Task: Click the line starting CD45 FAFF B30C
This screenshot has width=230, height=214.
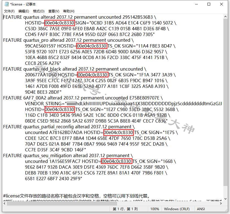Action: (x=90, y=34)
